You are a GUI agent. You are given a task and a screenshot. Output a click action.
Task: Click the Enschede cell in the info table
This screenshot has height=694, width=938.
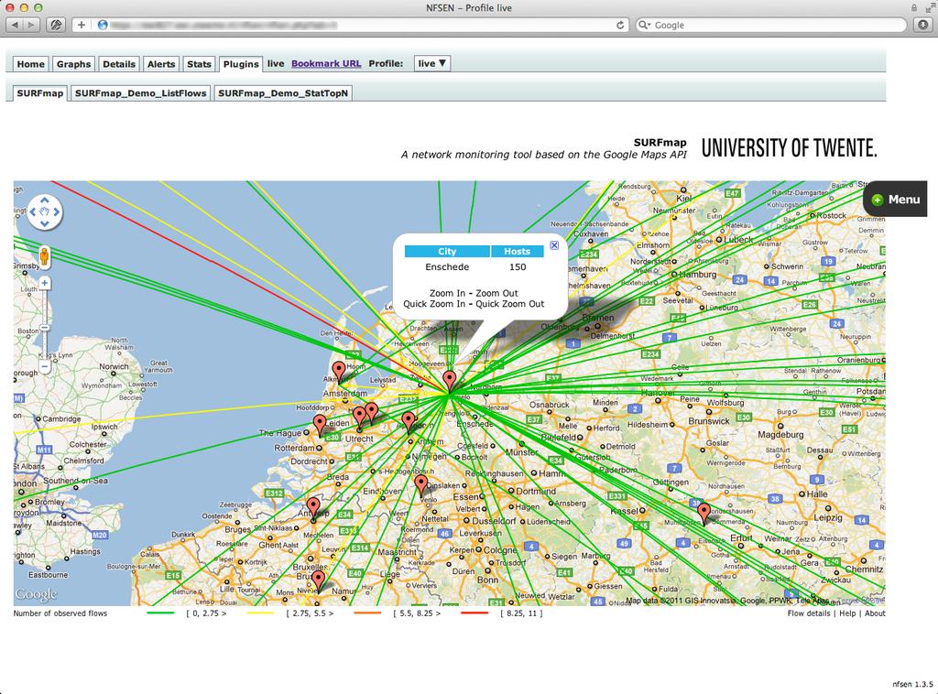pos(447,267)
